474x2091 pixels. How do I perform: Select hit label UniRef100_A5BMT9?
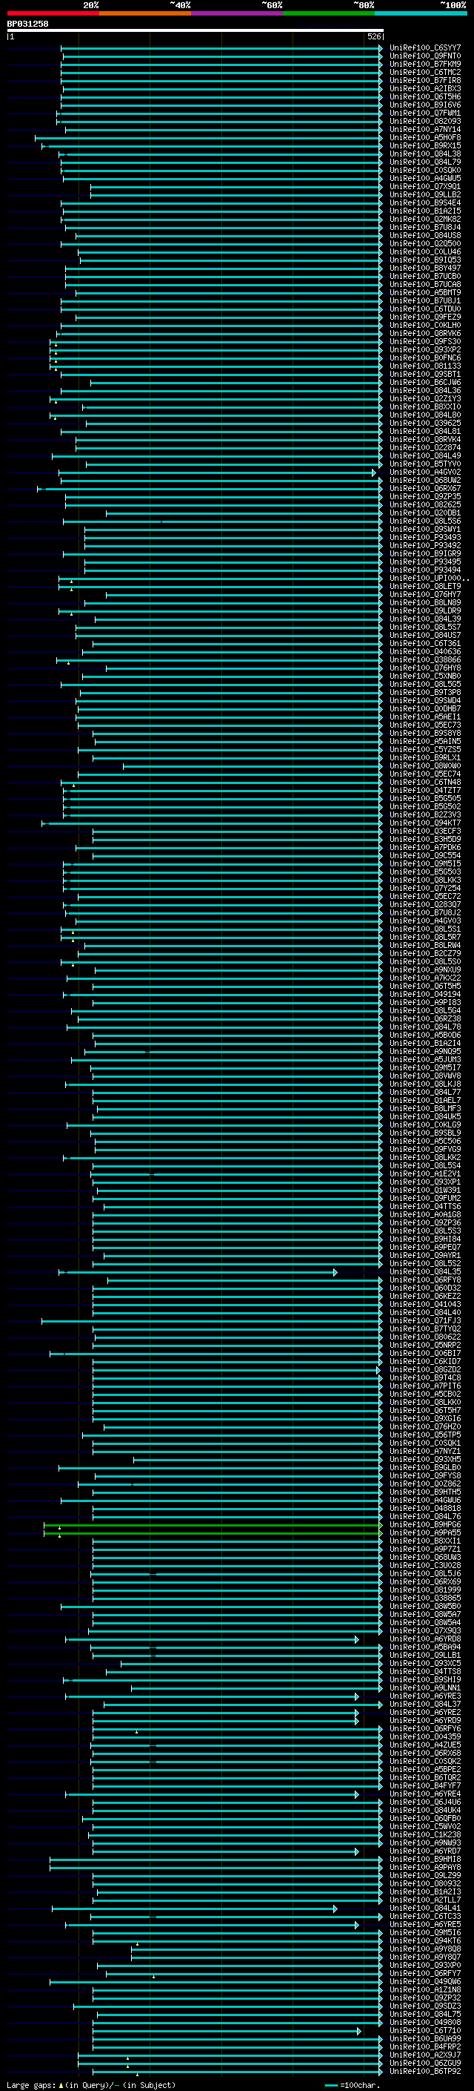click(424, 292)
